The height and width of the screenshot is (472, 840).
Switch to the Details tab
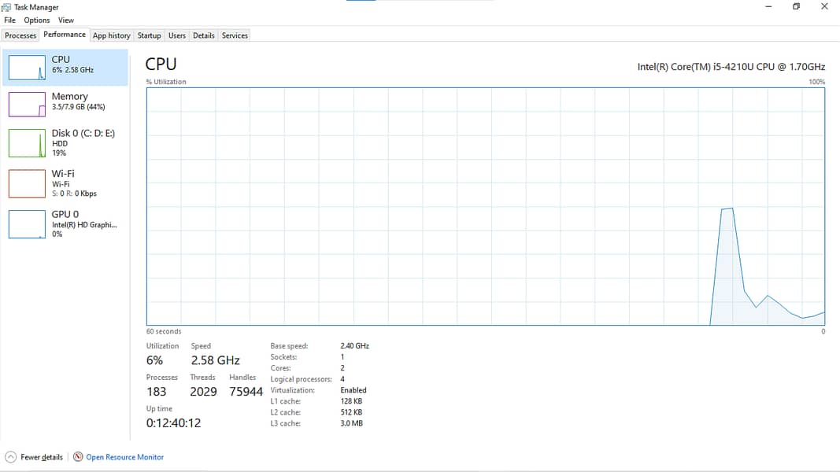point(203,35)
